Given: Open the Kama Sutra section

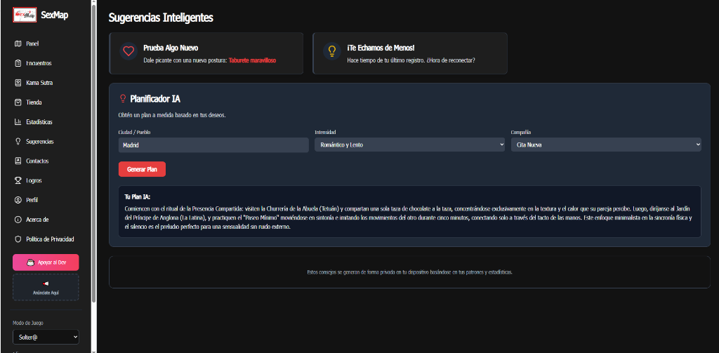Looking at the screenshot, I should click(x=39, y=83).
